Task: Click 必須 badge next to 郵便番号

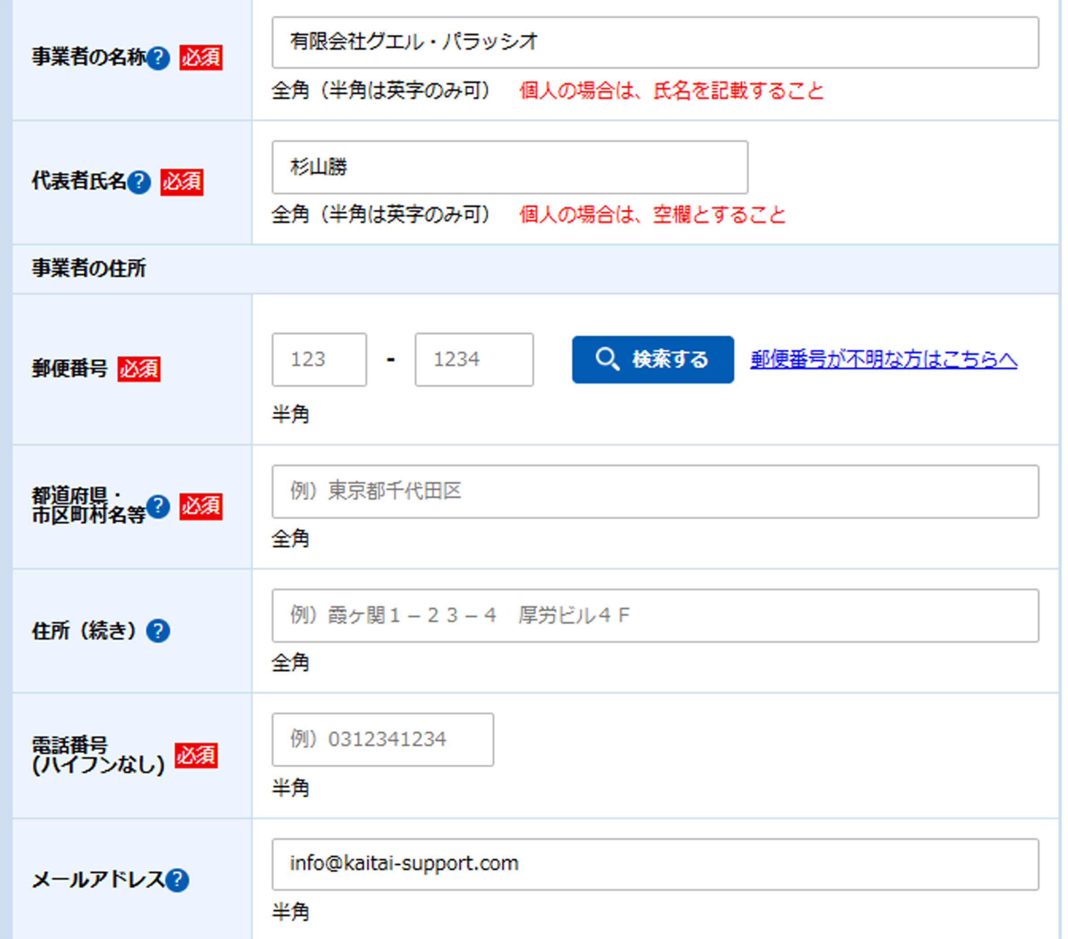Action: (139, 369)
